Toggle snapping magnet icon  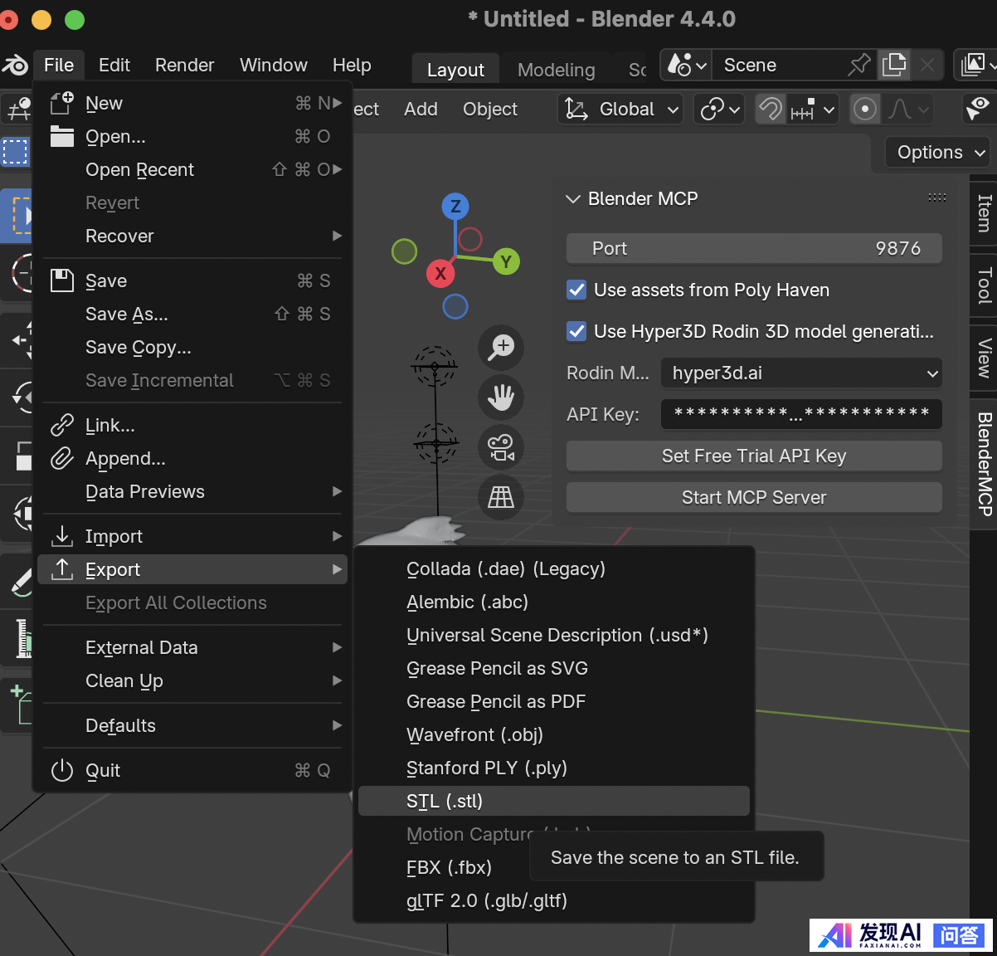tap(771, 109)
